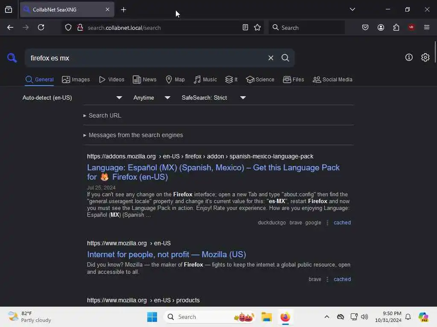The width and height of the screenshot is (437, 327).
Task: Open the network display tray icon
Action: [354, 317]
